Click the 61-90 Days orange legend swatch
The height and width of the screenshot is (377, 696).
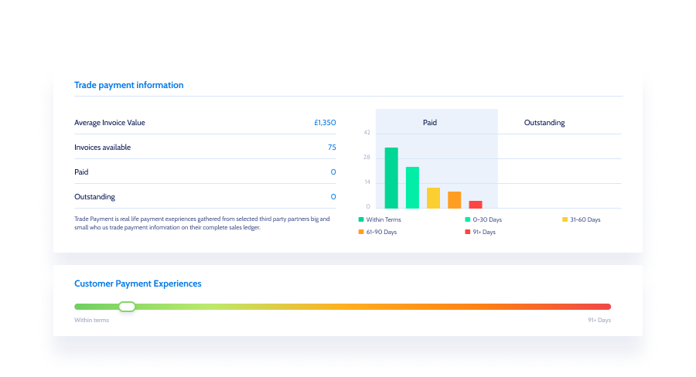click(361, 233)
